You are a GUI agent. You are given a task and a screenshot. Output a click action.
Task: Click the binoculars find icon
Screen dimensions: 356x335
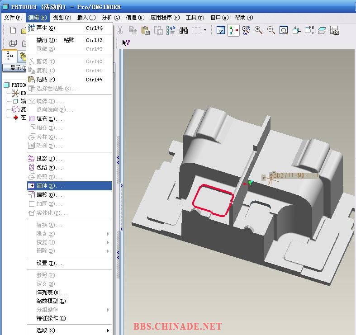point(184,30)
